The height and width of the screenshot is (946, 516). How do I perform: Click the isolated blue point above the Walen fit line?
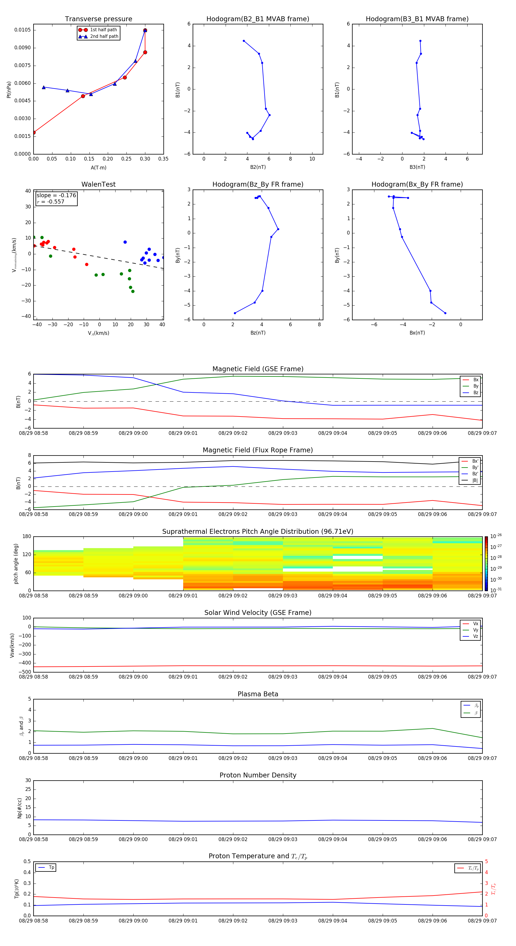click(125, 242)
